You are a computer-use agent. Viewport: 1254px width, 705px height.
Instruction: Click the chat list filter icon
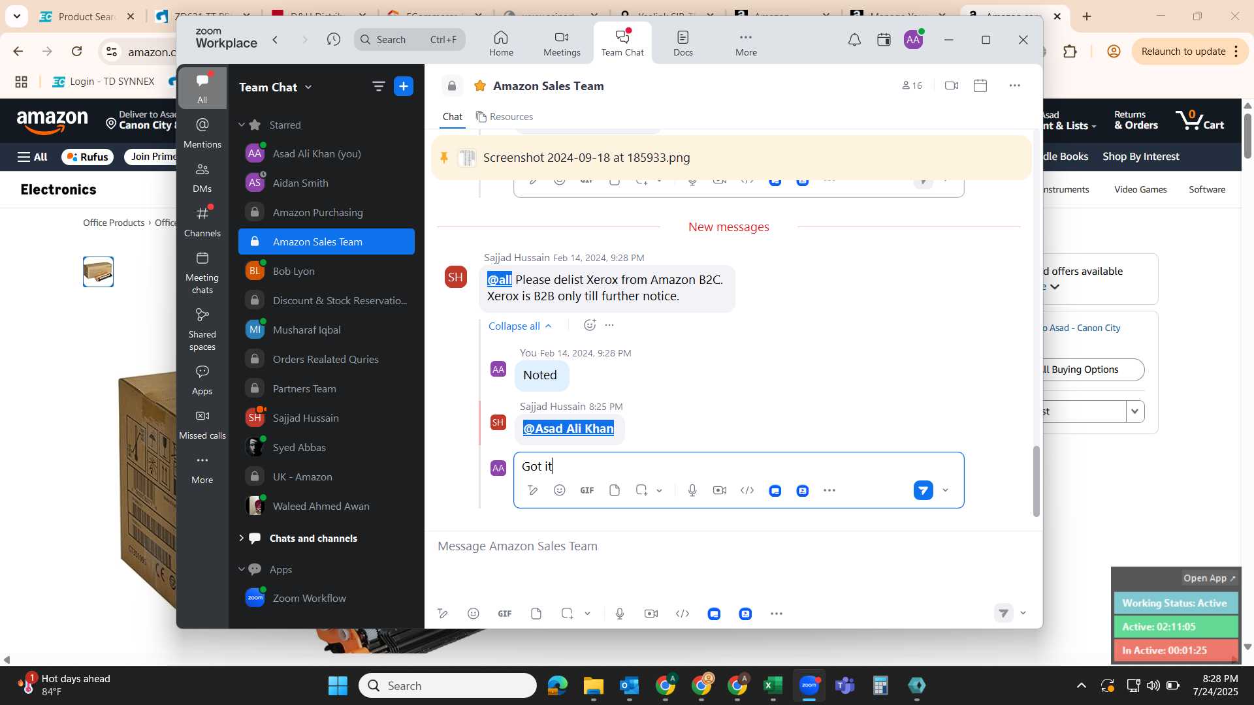pyautogui.click(x=378, y=86)
